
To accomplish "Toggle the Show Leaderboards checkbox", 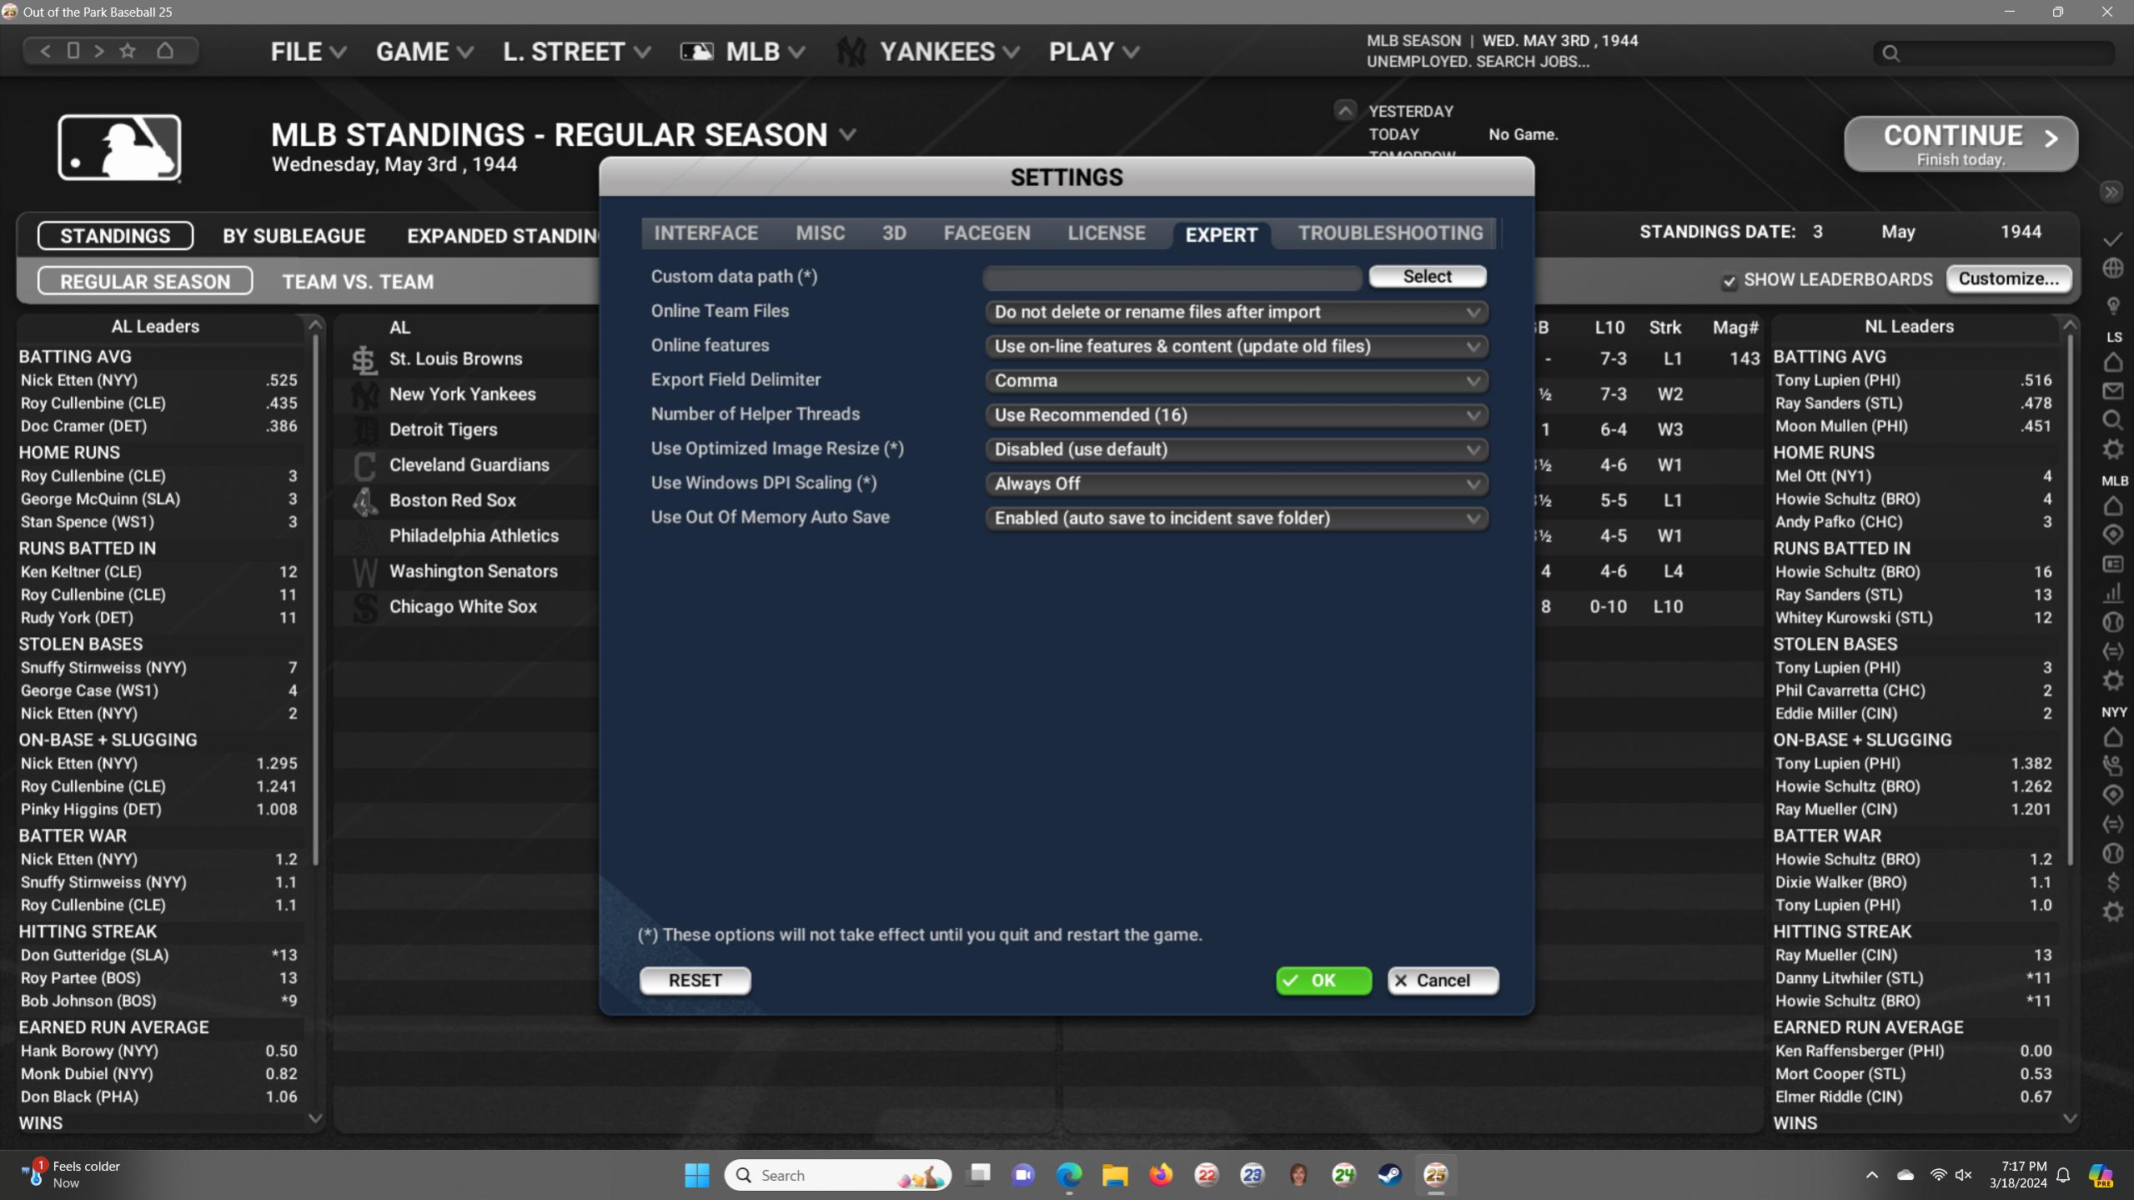I will tap(1730, 281).
